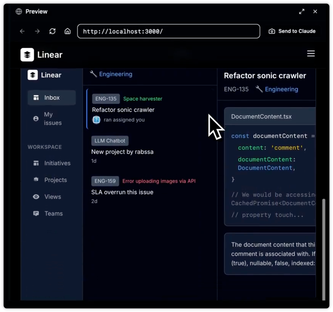Open the Engineering link in issue detail
The height and width of the screenshot is (312, 333).
281,89
